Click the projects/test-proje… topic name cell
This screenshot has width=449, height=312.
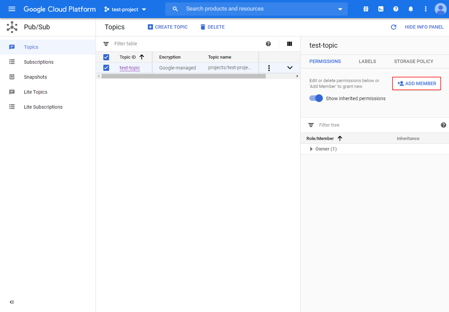pos(229,68)
